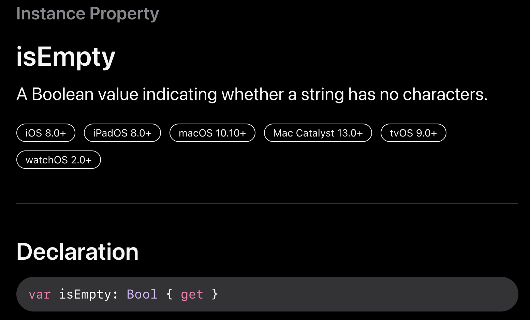Click the isEmpty page title
This screenshot has height=320, width=530.
point(66,57)
